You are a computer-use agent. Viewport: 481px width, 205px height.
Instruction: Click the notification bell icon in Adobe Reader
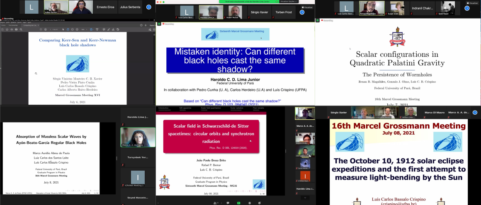click(x=146, y=25)
